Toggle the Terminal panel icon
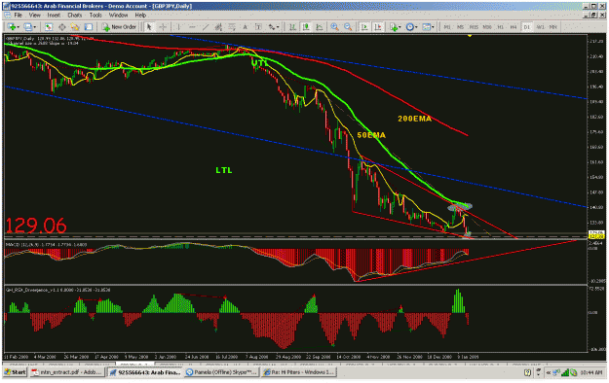609x383 pixels. (x=89, y=27)
